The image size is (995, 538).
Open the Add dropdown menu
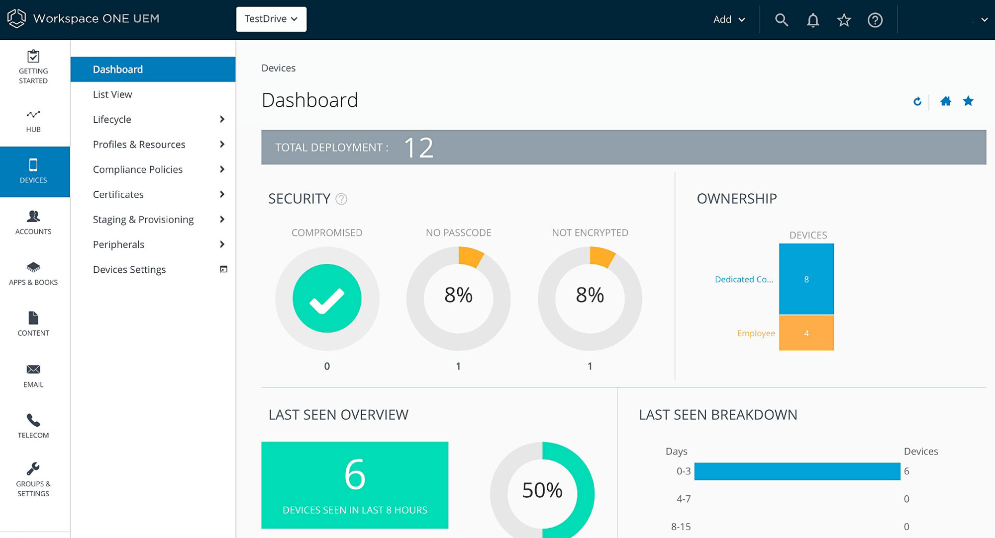tap(729, 19)
